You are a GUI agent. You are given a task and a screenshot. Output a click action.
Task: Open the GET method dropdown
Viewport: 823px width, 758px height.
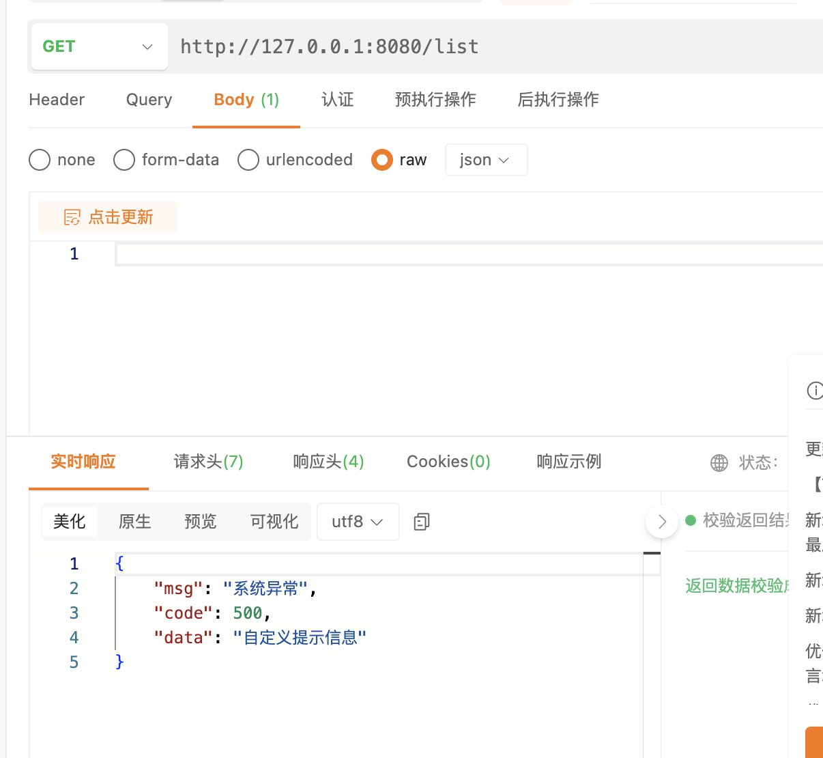tap(100, 46)
